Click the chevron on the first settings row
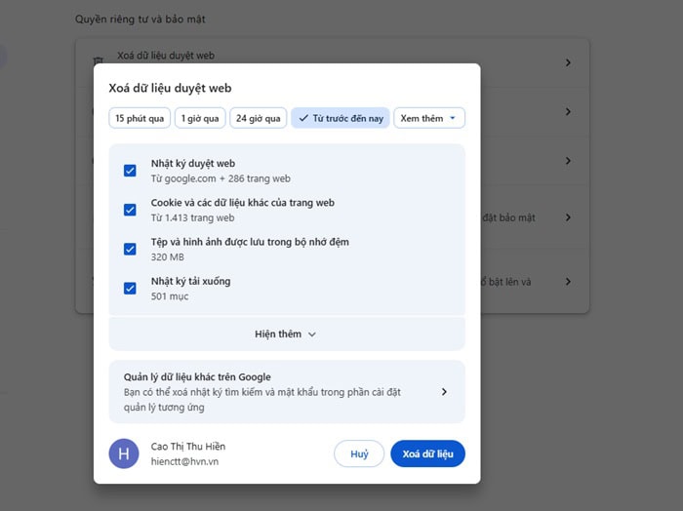Viewport: 683px width, 511px height. tap(568, 63)
